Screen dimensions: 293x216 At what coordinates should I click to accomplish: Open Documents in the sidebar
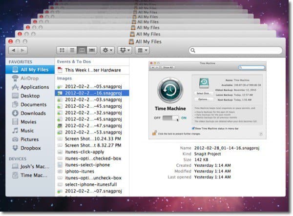pos(30,105)
